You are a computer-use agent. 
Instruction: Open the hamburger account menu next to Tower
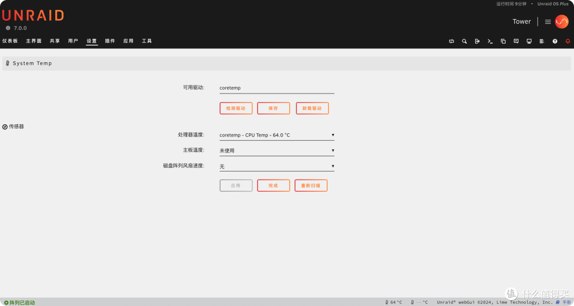(x=547, y=22)
